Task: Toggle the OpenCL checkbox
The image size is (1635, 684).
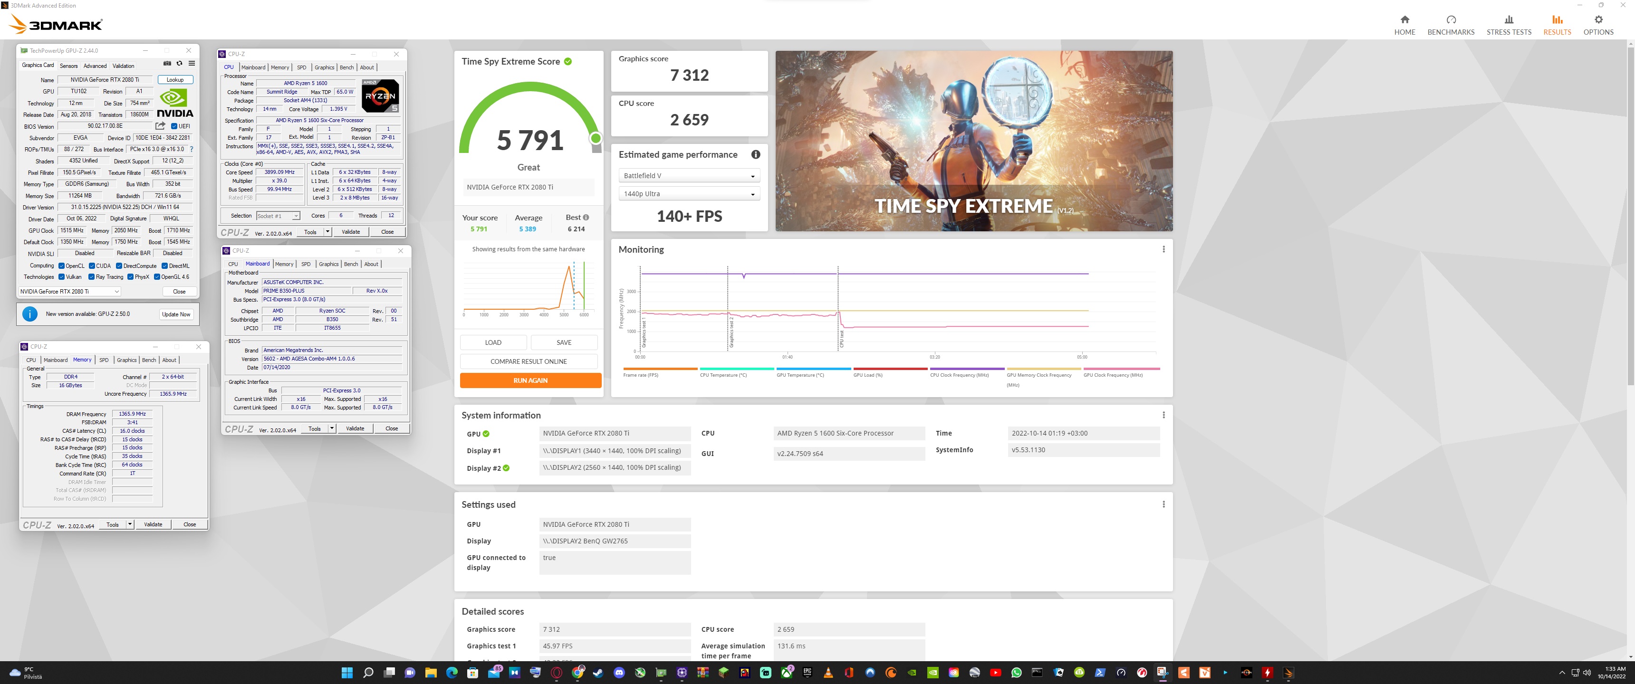Action: [x=62, y=266]
